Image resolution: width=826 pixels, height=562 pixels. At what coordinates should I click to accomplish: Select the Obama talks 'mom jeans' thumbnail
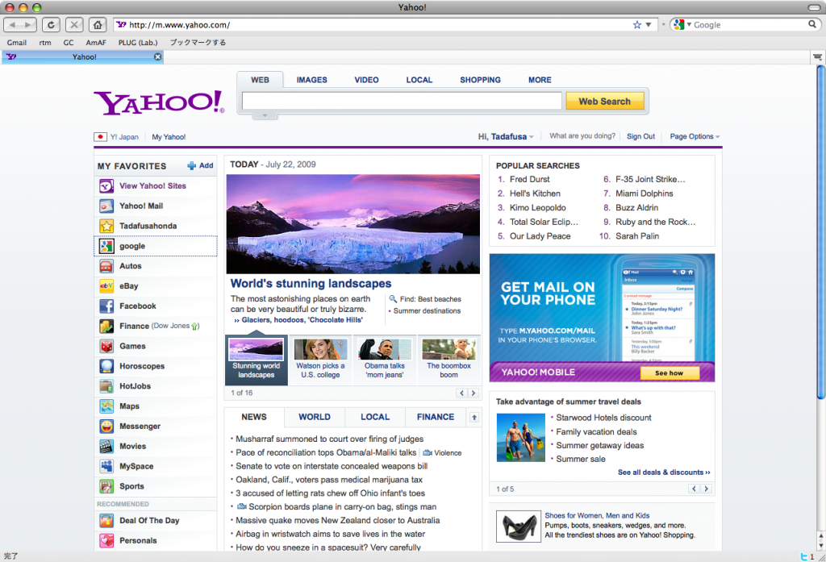385,360
